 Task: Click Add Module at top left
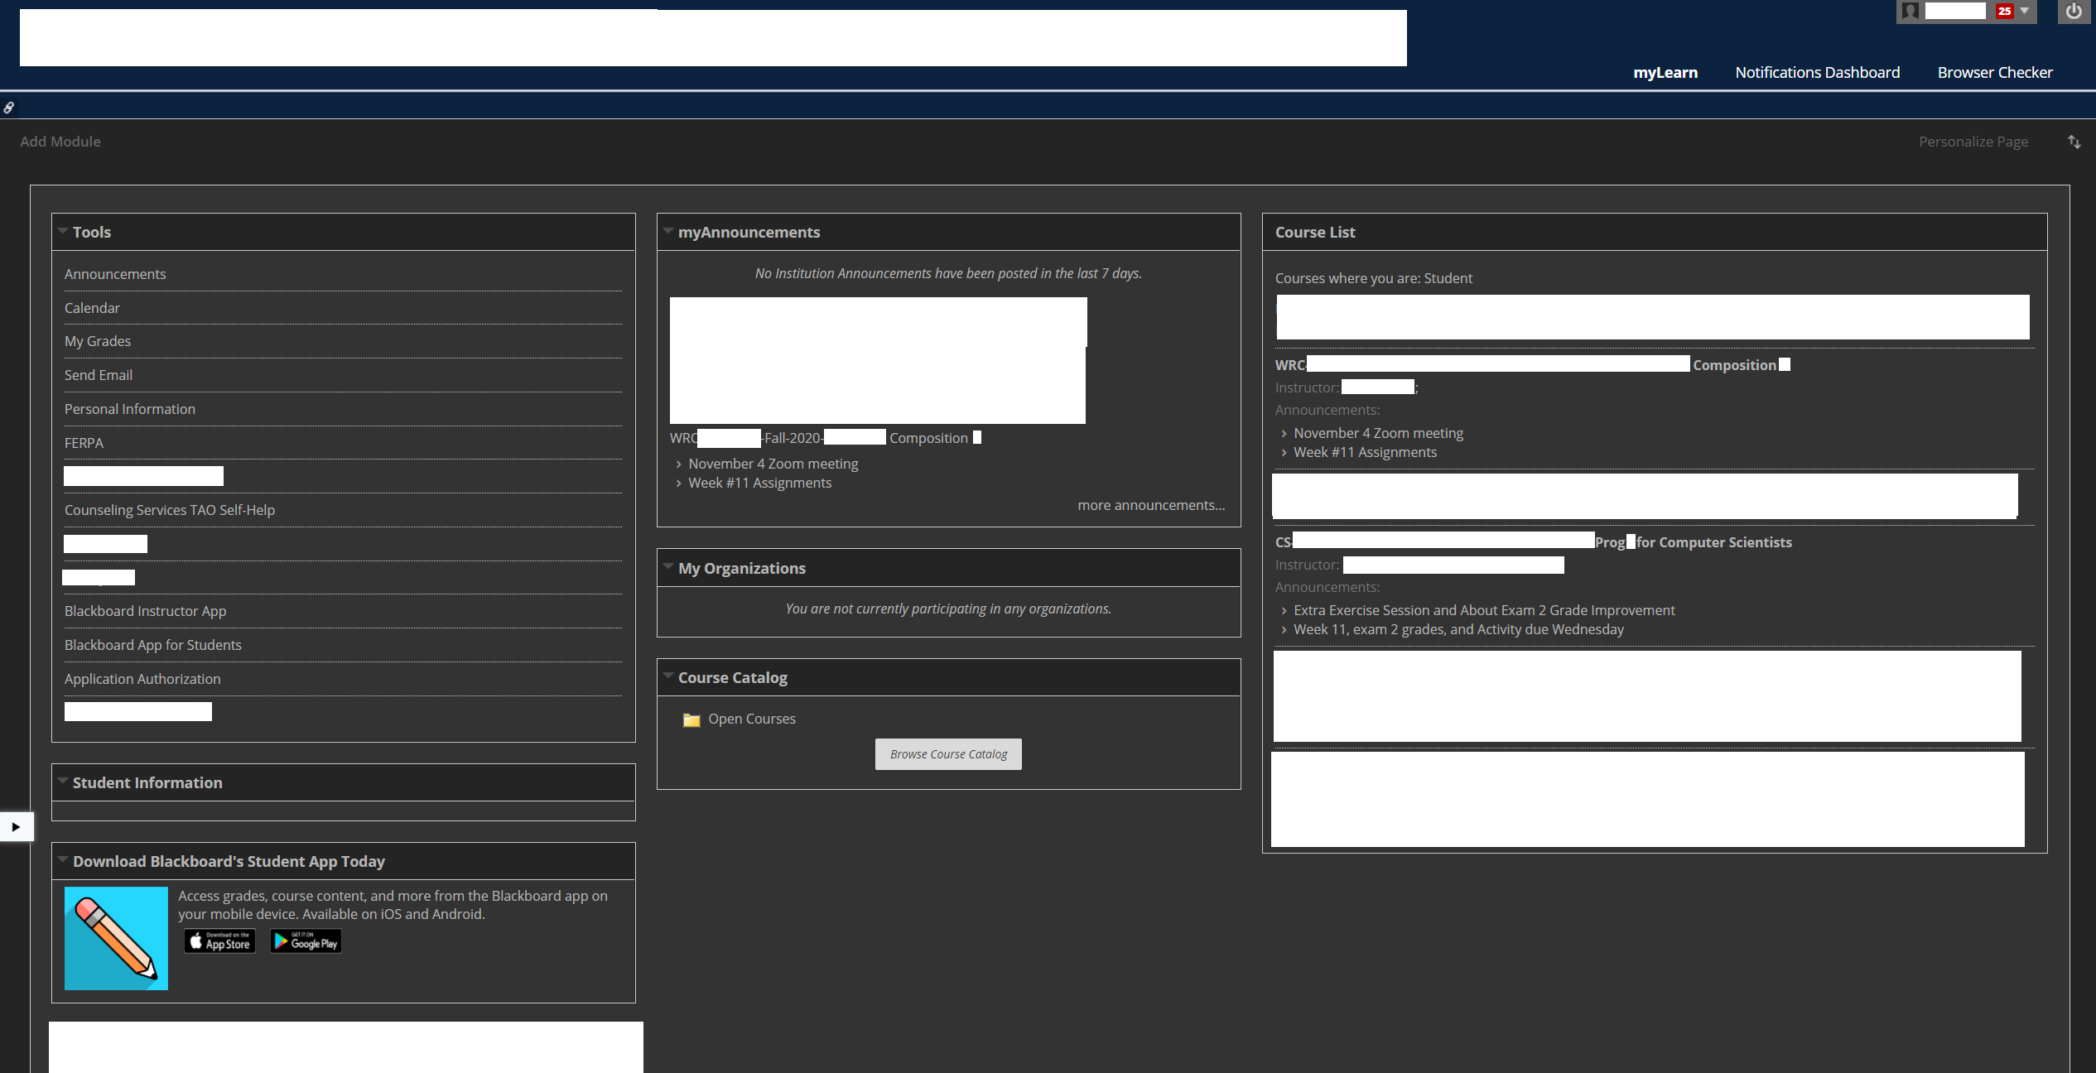[x=60, y=141]
